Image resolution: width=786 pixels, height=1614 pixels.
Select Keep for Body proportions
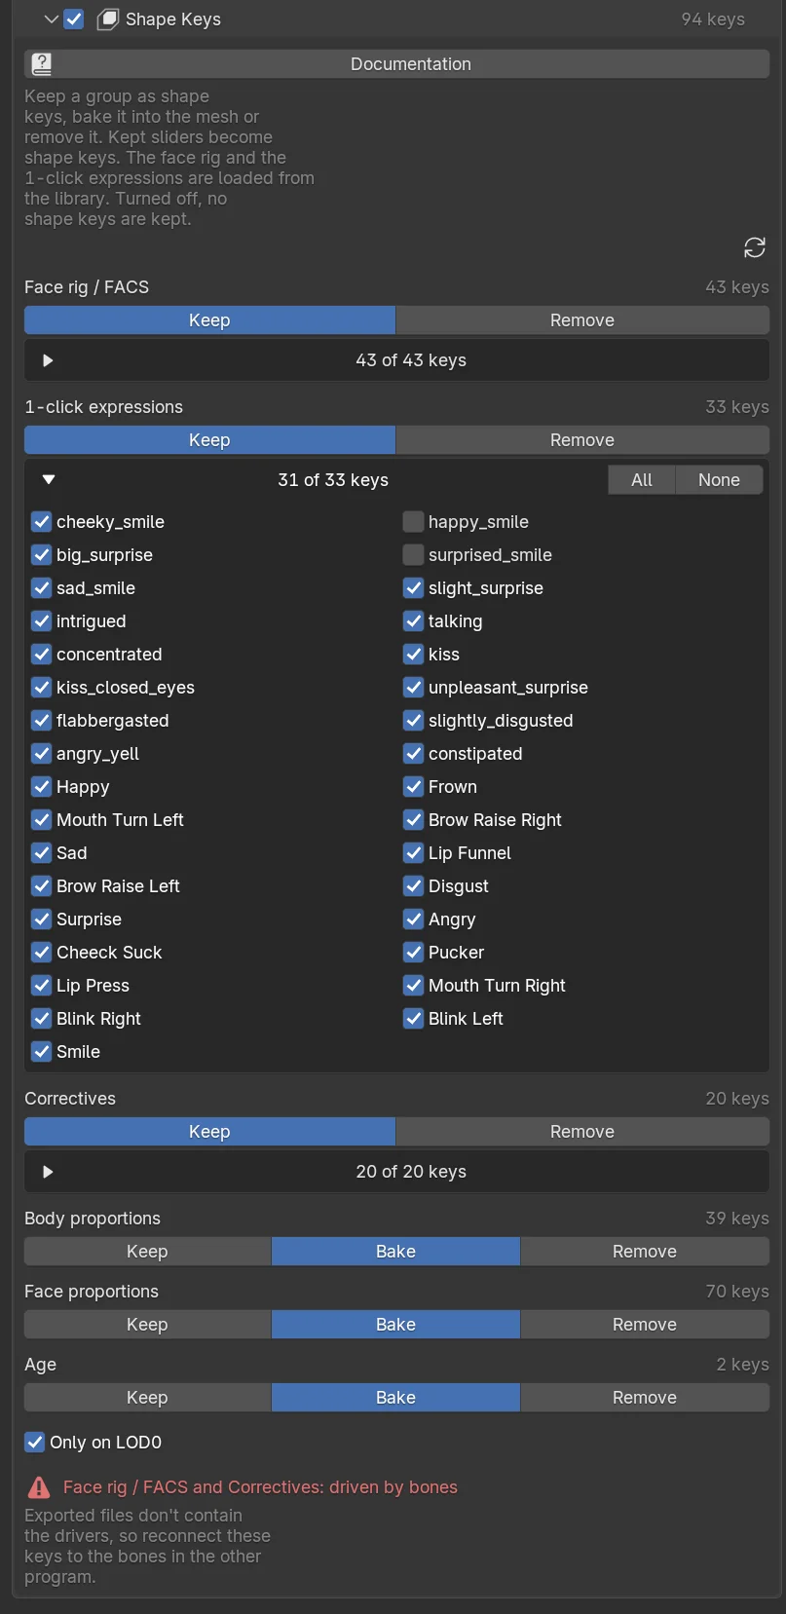pos(147,1252)
